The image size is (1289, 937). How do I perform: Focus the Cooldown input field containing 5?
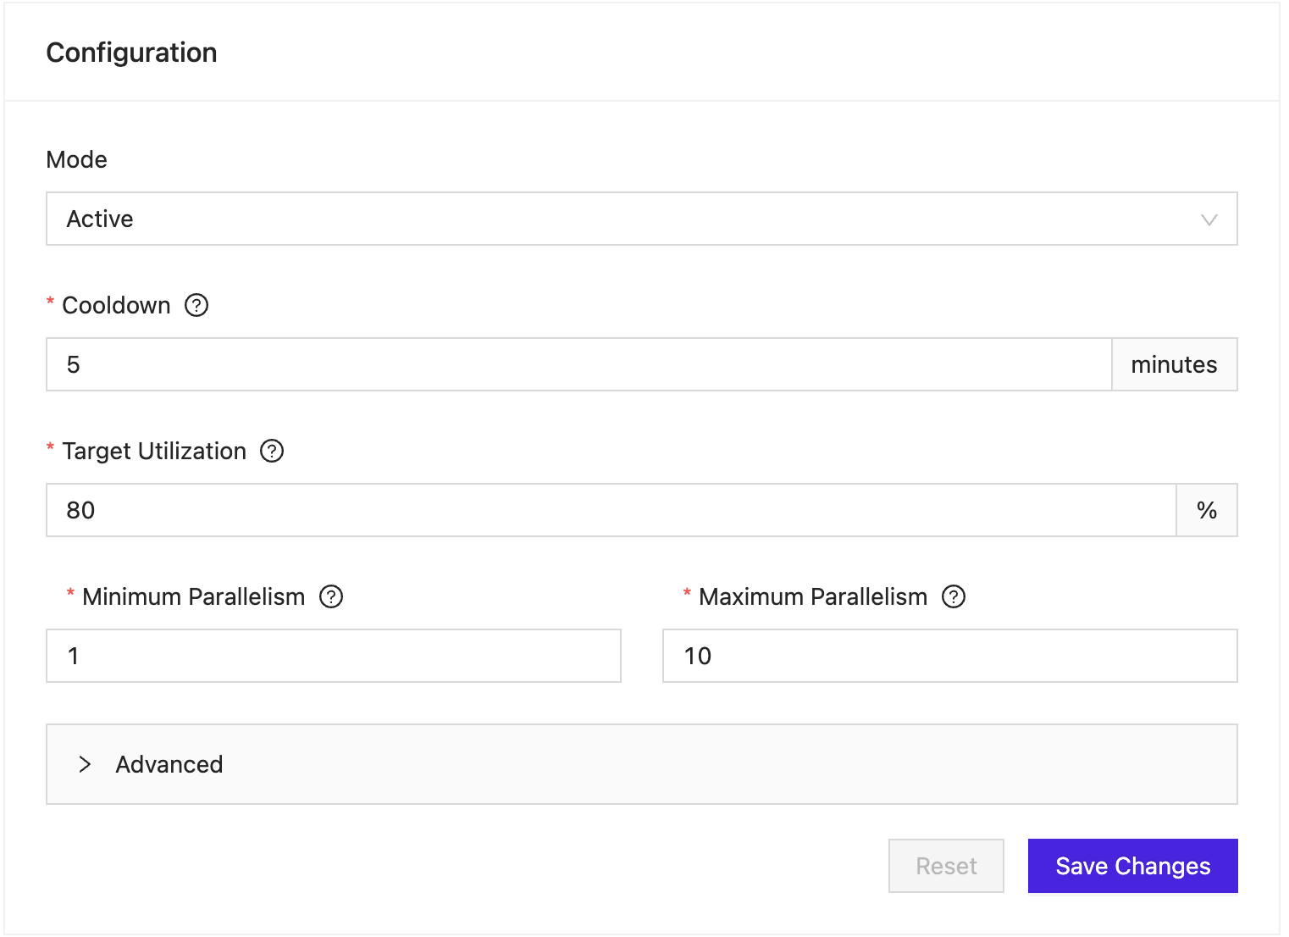[579, 364]
